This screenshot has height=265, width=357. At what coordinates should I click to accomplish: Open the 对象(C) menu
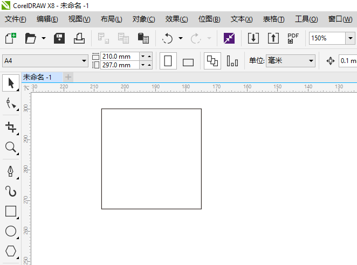coord(143,19)
